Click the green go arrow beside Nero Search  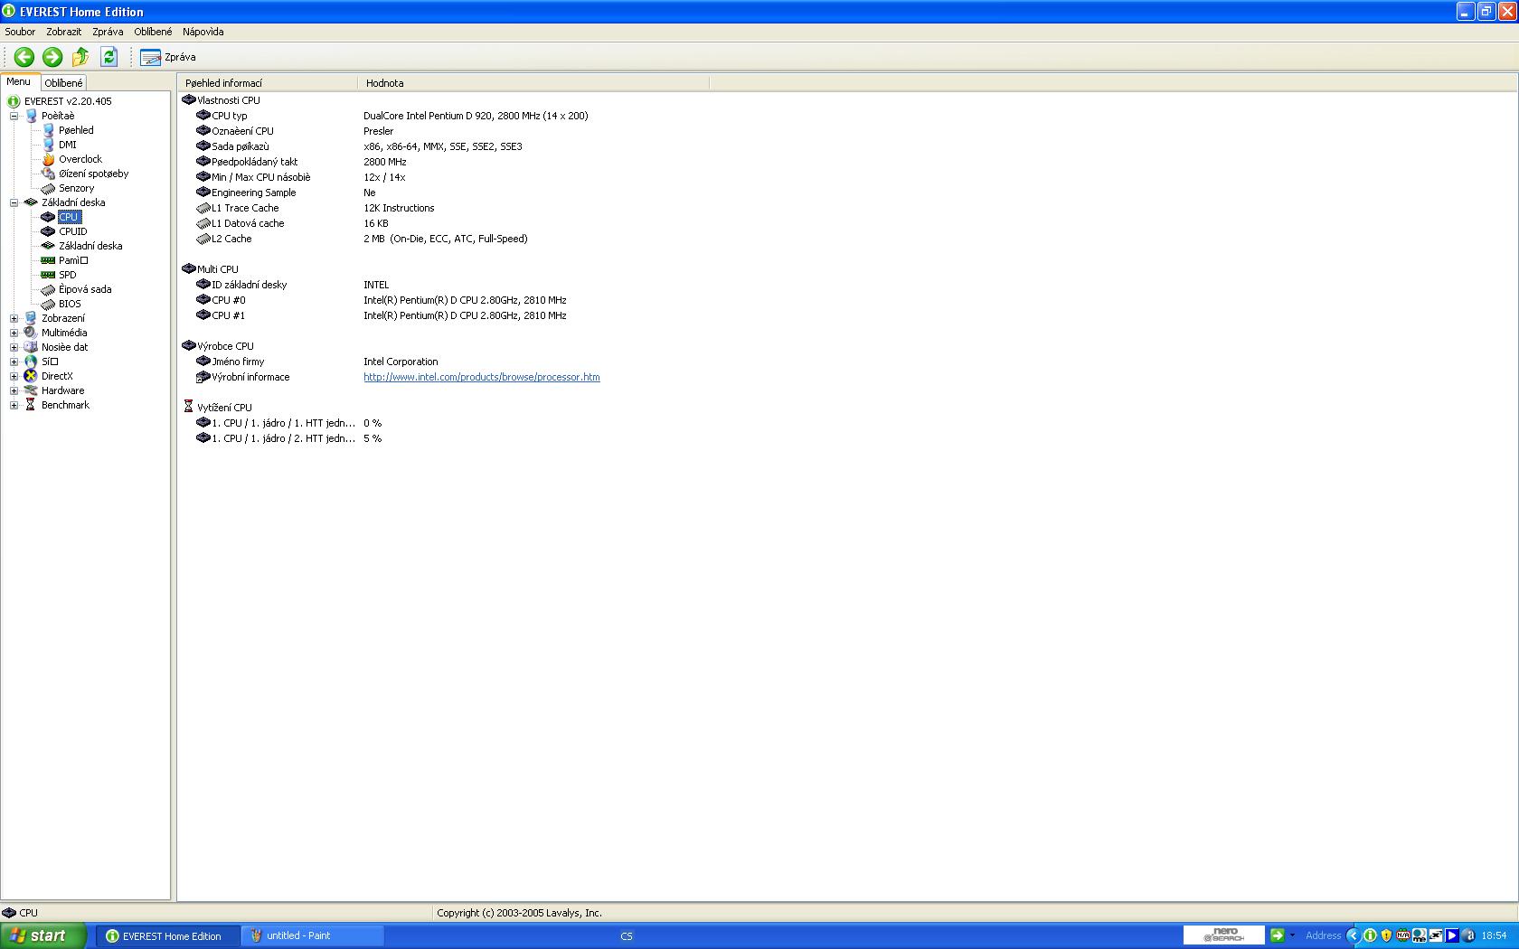click(x=1277, y=935)
